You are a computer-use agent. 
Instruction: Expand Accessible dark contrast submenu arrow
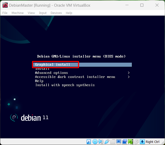(129, 77)
